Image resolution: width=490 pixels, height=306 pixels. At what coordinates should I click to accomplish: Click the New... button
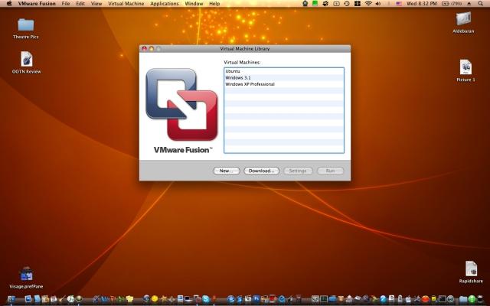pos(227,171)
